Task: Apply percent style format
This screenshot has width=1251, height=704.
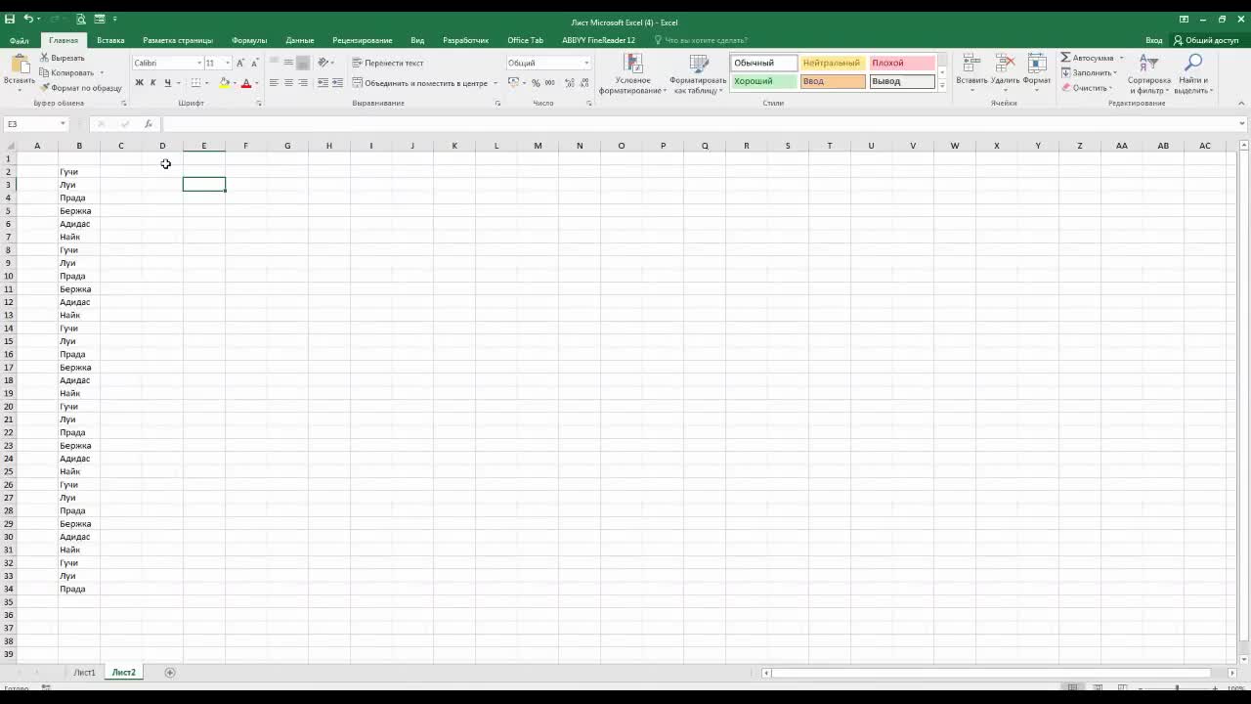Action: pyautogui.click(x=536, y=83)
